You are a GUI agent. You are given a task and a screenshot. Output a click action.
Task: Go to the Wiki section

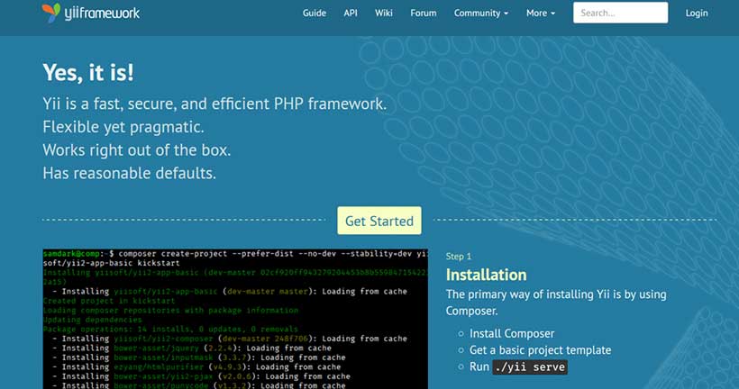(384, 14)
